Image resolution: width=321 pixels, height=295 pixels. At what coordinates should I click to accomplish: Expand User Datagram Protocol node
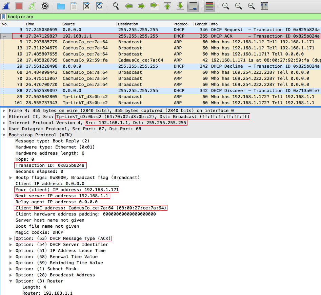pyautogui.click(x=4, y=129)
